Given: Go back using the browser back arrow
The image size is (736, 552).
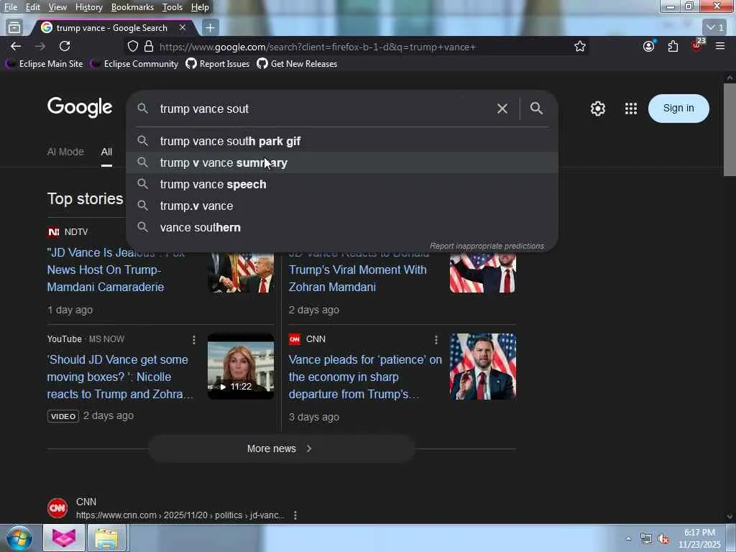Looking at the screenshot, I should [16, 46].
